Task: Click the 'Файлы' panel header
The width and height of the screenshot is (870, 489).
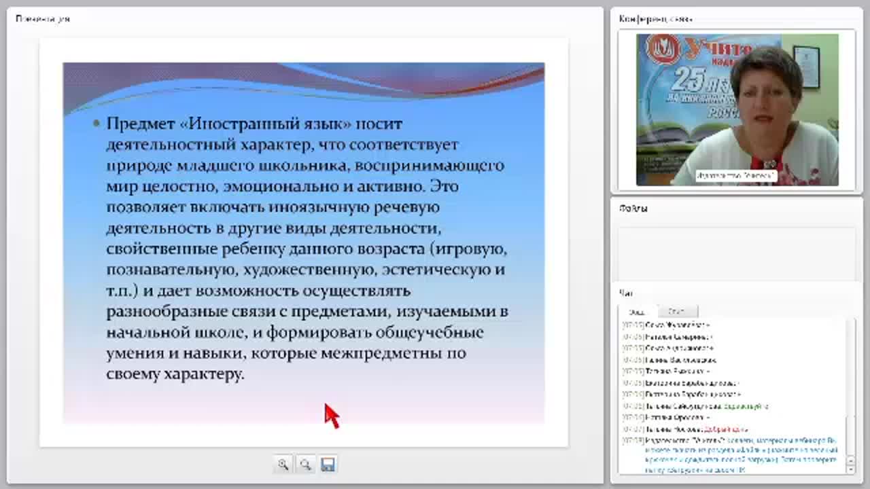Action: [x=633, y=209]
